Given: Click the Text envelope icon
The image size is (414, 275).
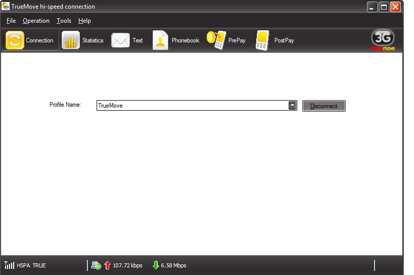Looking at the screenshot, I should pyautogui.click(x=120, y=40).
